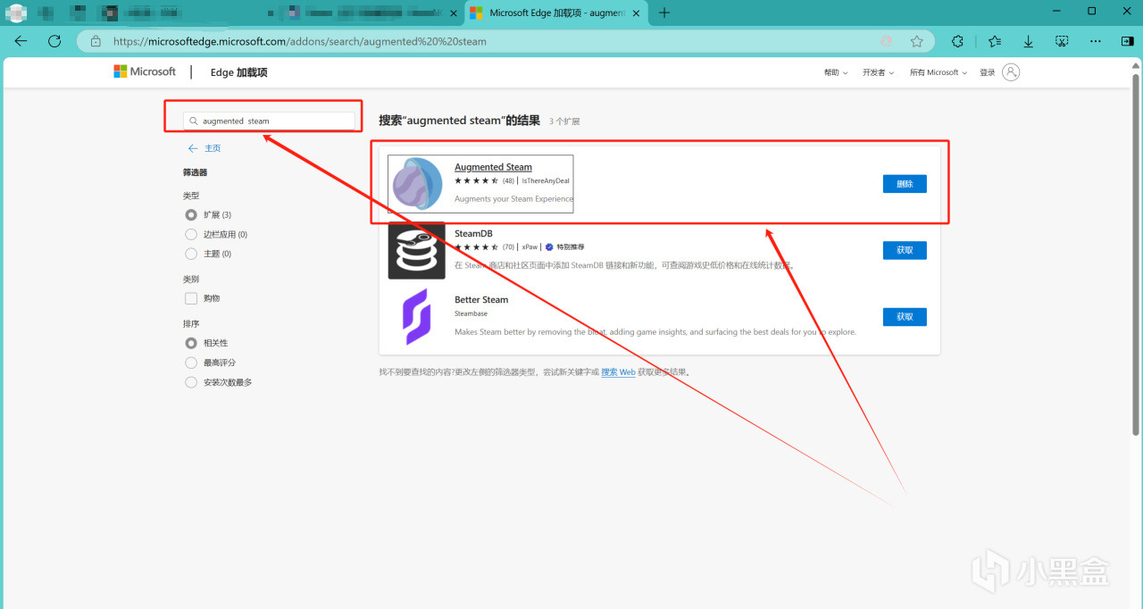Click the Augmented Steam star rating
This screenshot has width=1143, height=609.
[476, 180]
